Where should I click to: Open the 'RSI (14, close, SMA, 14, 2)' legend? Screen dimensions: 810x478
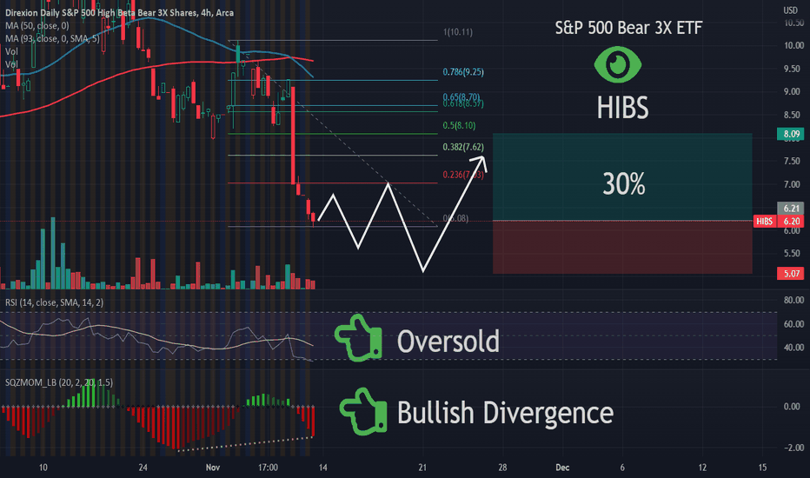click(54, 302)
